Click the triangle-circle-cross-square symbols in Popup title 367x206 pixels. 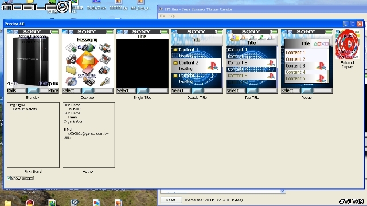point(321,43)
